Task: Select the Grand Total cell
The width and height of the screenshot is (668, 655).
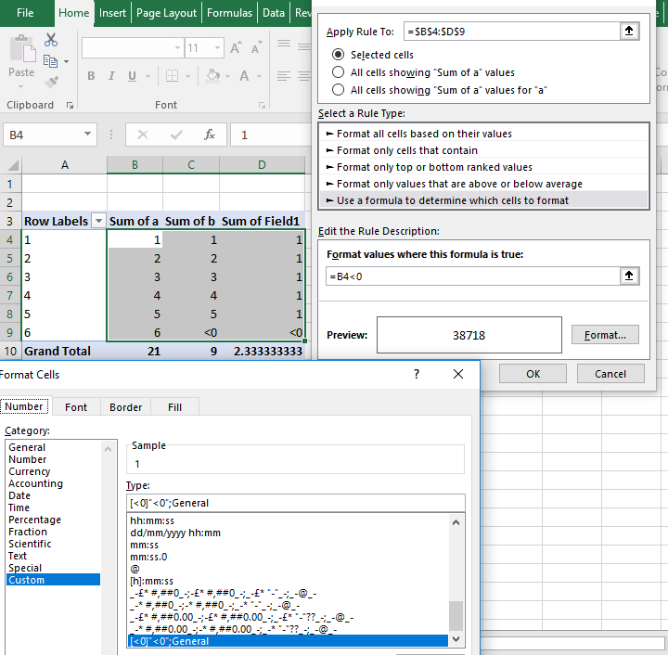Action: pyautogui.click(x=64, y=351)
